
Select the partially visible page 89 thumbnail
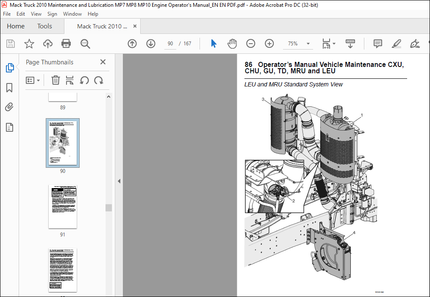point(63,97)
